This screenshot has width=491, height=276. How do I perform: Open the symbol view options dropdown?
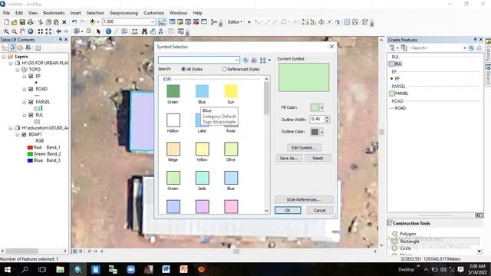[269, 60]
